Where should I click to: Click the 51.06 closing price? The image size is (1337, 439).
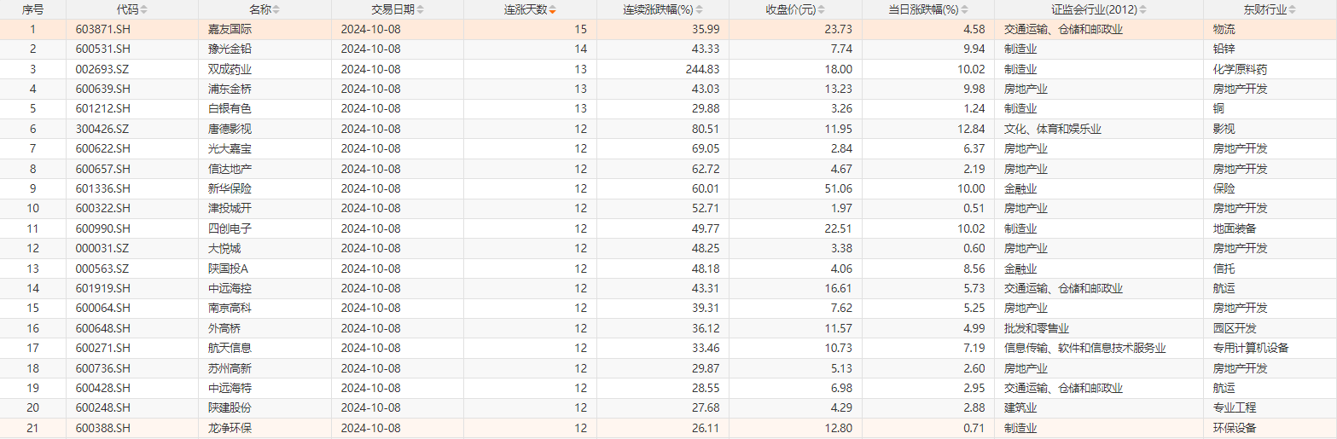[839, 188]
